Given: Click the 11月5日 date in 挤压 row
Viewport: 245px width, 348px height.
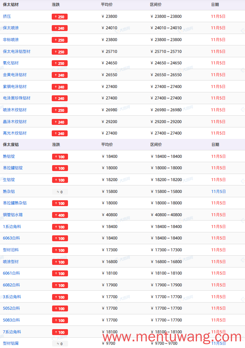Looking at the screenshot, I should coord(218,16).
